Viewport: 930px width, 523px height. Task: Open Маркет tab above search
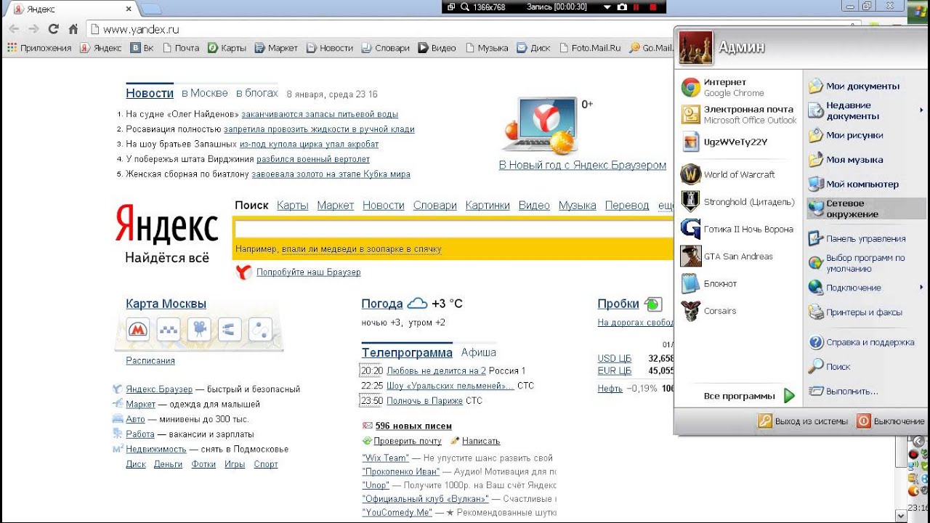pos(336,206)
